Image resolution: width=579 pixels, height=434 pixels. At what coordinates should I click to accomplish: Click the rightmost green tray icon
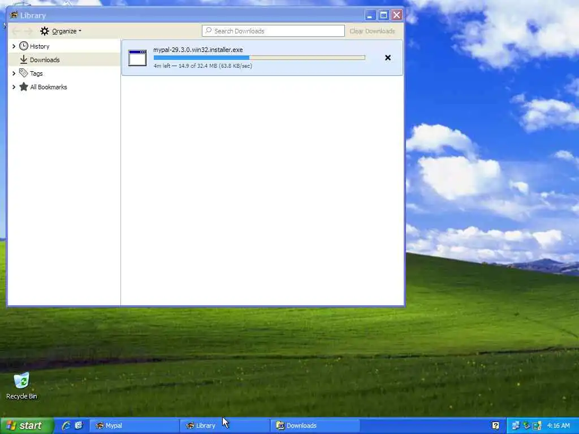coord(537,426)
